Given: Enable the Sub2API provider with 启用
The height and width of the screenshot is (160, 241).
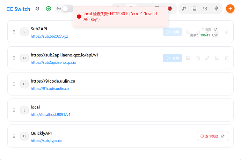Looking at the screenshot, I should (173, 32).
